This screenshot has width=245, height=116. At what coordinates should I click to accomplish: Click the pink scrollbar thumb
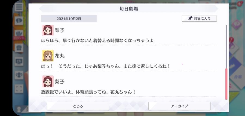226,84
